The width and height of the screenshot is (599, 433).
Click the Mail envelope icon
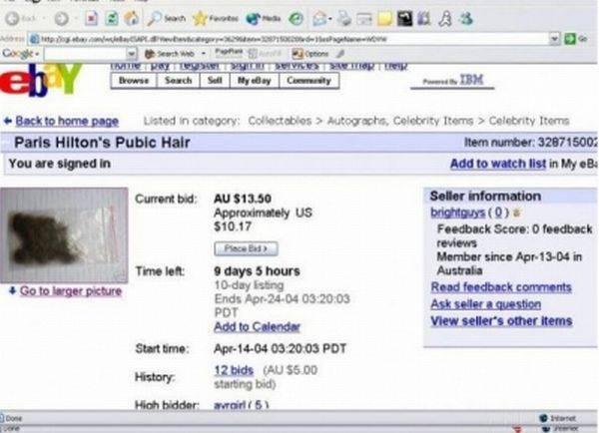pos(319,18)
